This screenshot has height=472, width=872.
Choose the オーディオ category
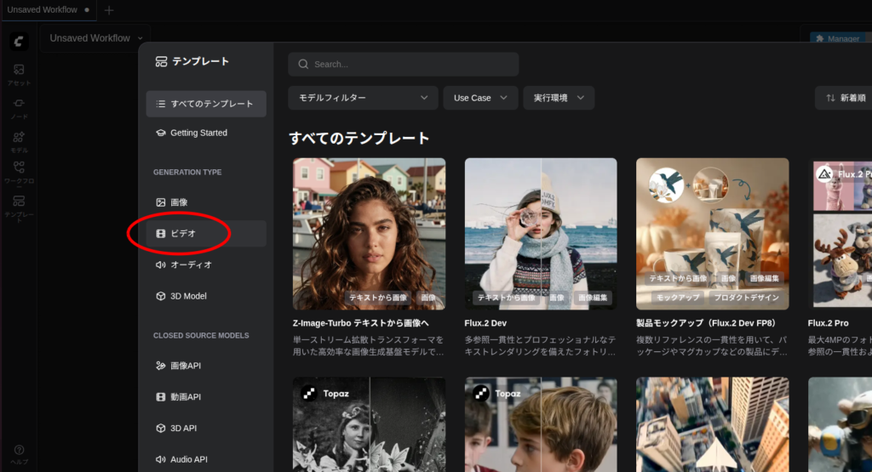point(206,264)
